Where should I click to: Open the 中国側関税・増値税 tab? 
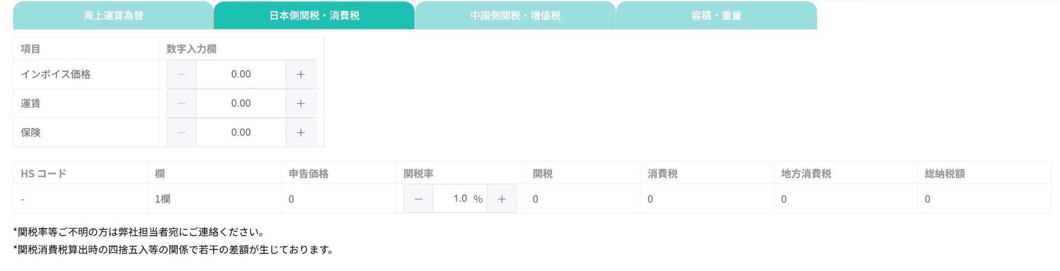pos(515,15)
